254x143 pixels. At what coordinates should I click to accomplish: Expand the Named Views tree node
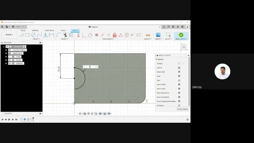6,53
